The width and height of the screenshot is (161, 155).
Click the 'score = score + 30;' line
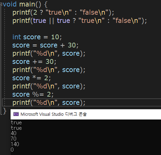pos(45,45)
